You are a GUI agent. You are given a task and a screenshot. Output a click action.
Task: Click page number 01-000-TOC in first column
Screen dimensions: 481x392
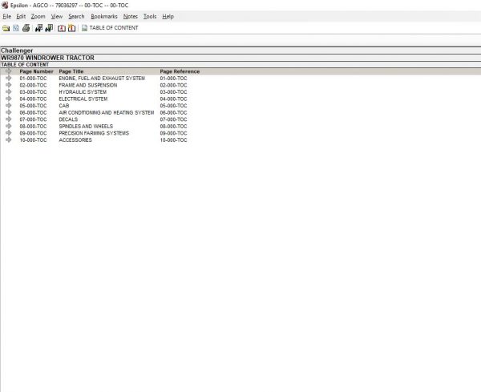33,79
